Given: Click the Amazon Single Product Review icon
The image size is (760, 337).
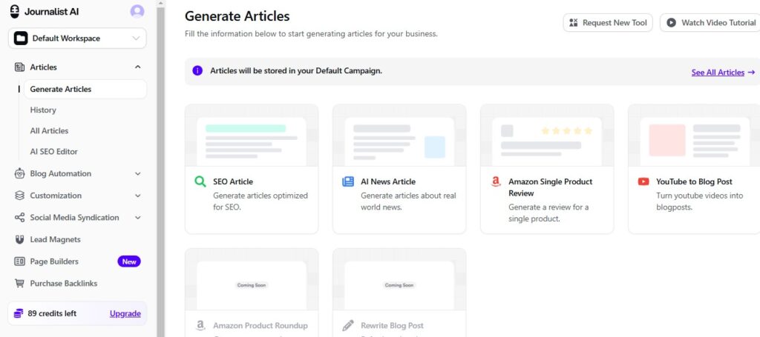Looking at the screenshot, I should (x=496, y=181).
